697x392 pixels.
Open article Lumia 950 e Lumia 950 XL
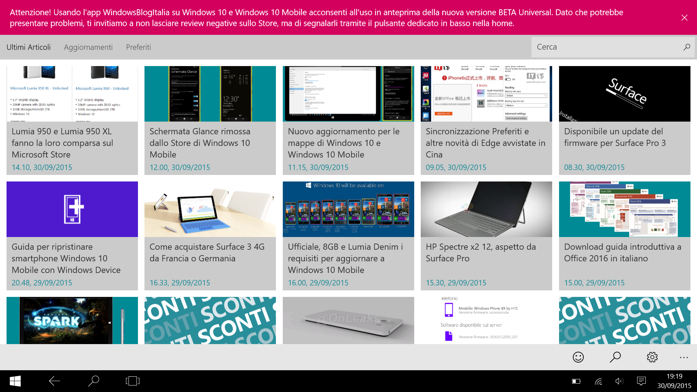(62, 143)
